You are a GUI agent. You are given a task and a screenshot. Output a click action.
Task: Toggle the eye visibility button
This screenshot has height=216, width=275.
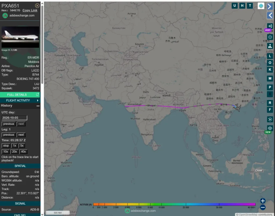270,128
